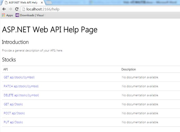
Task: Go back using the browser back arrow
Action: coord(4,9)
